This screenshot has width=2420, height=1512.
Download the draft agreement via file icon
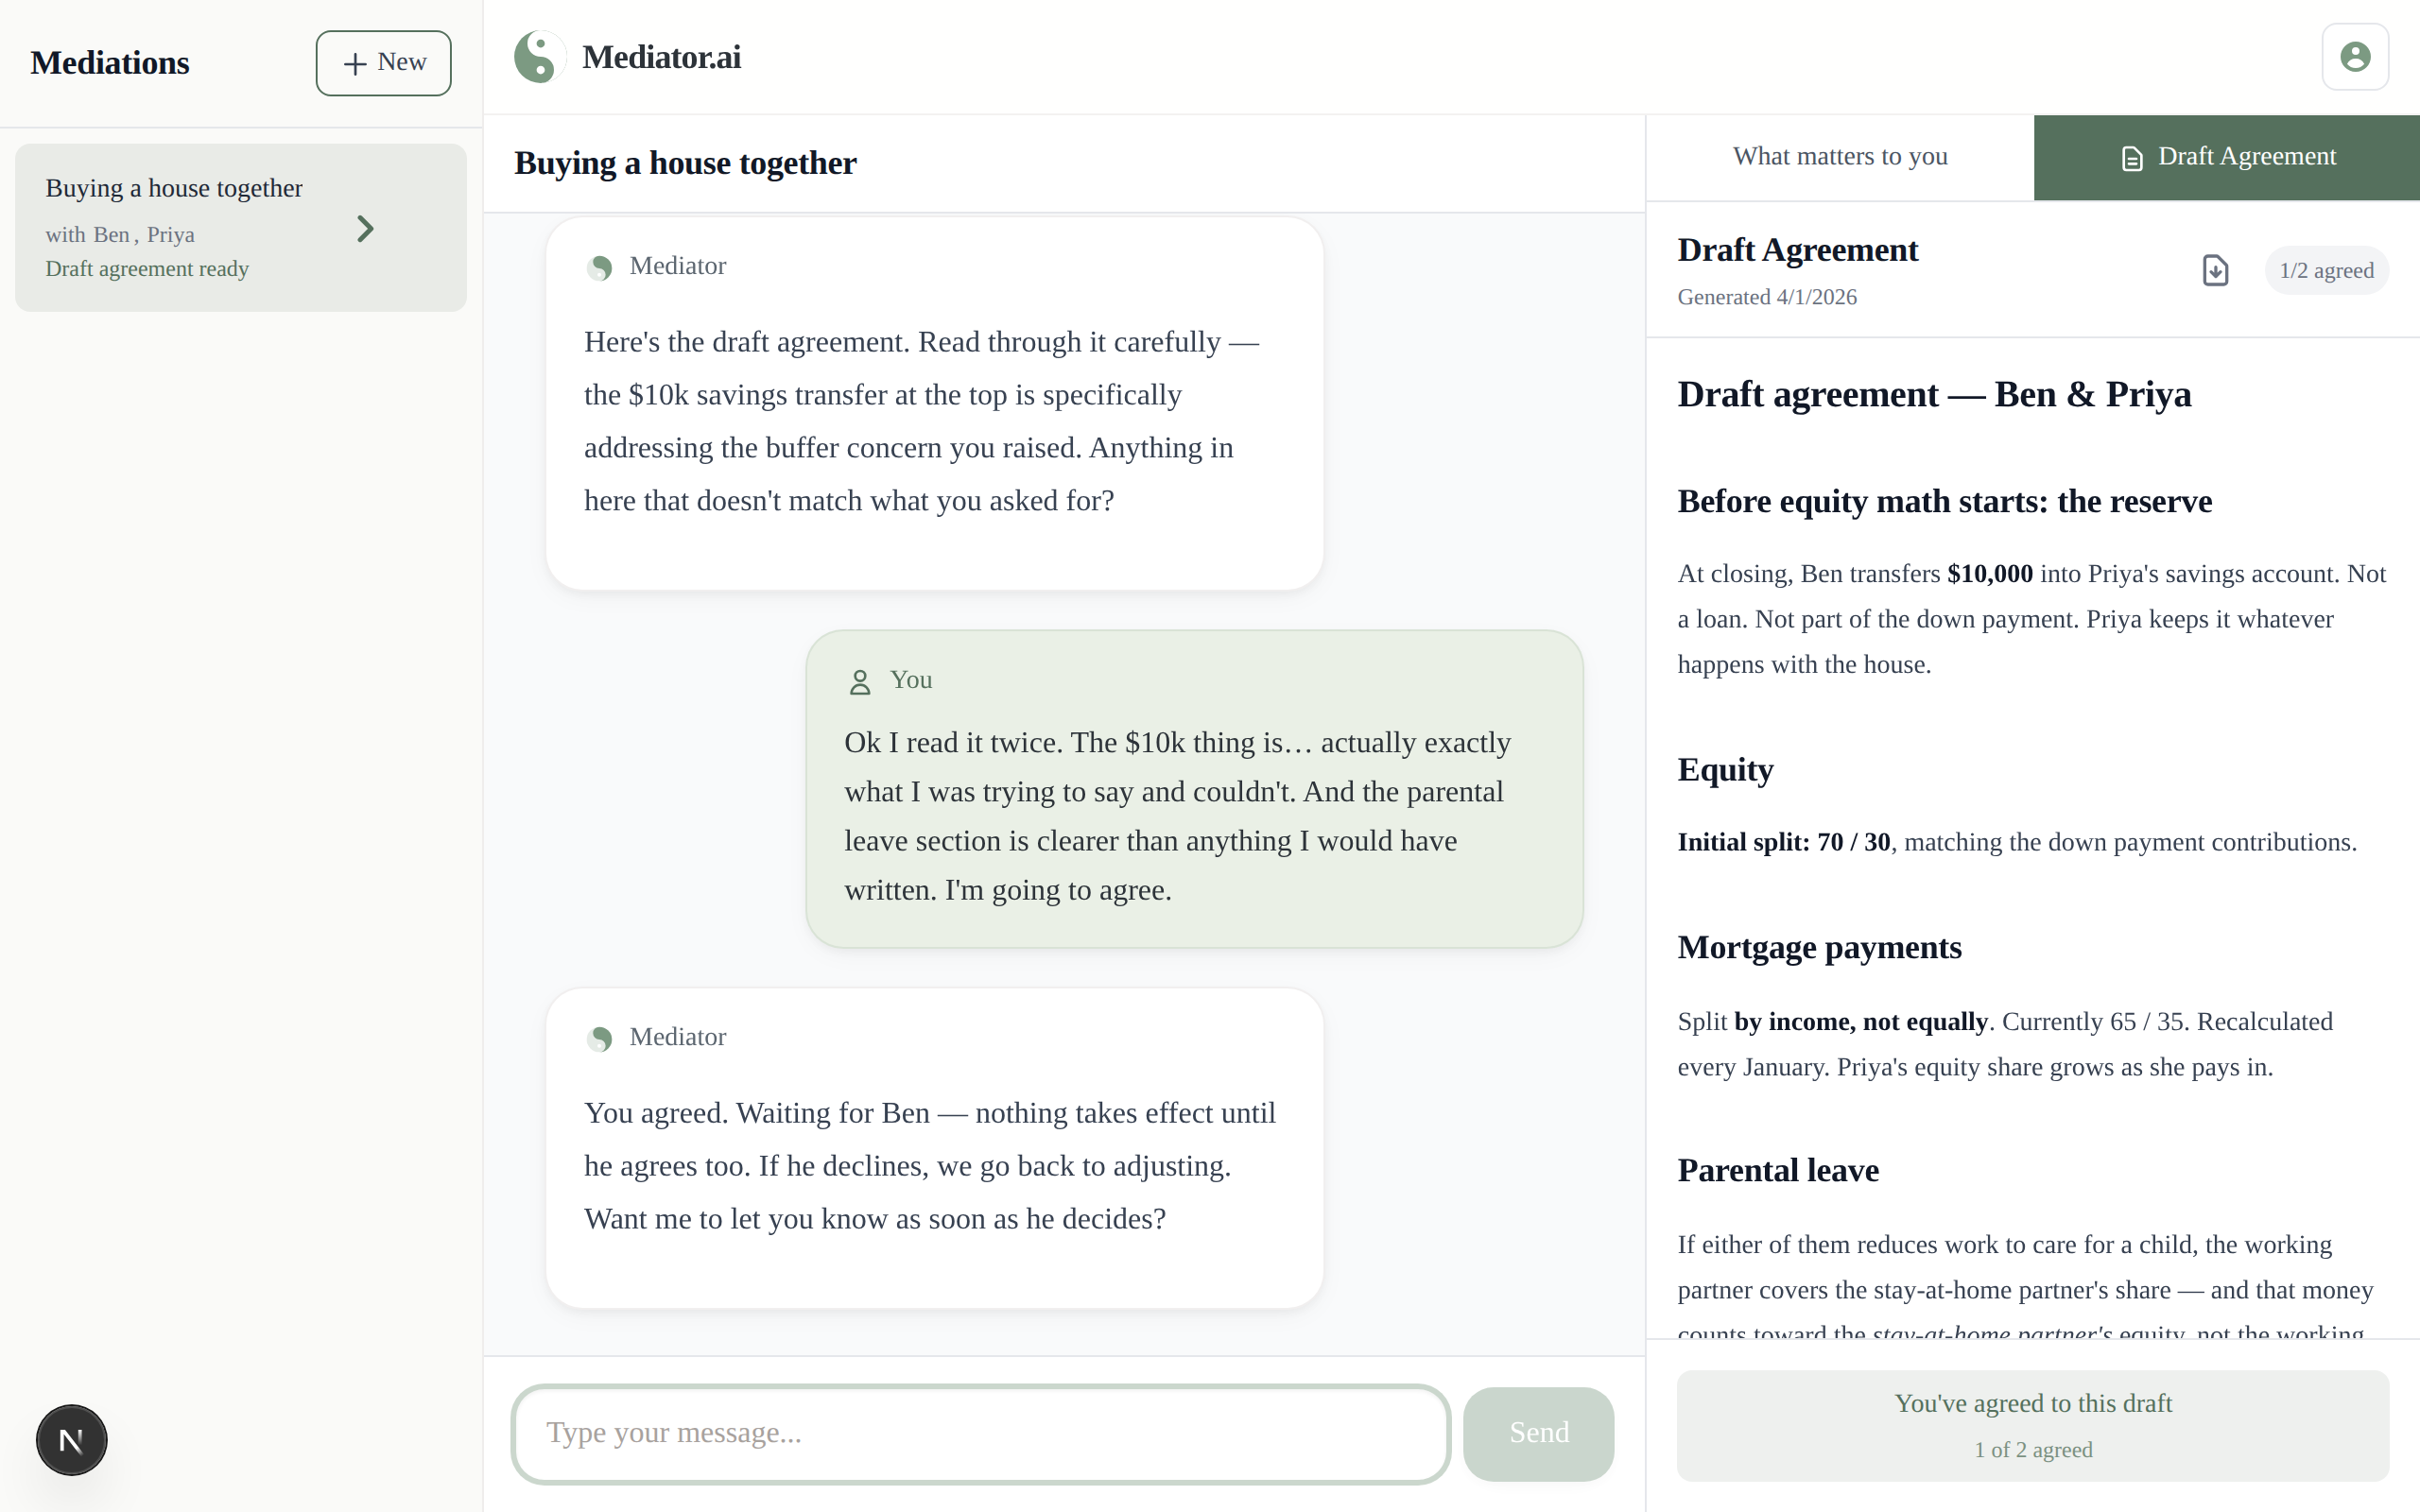(x=2214, y=270)
